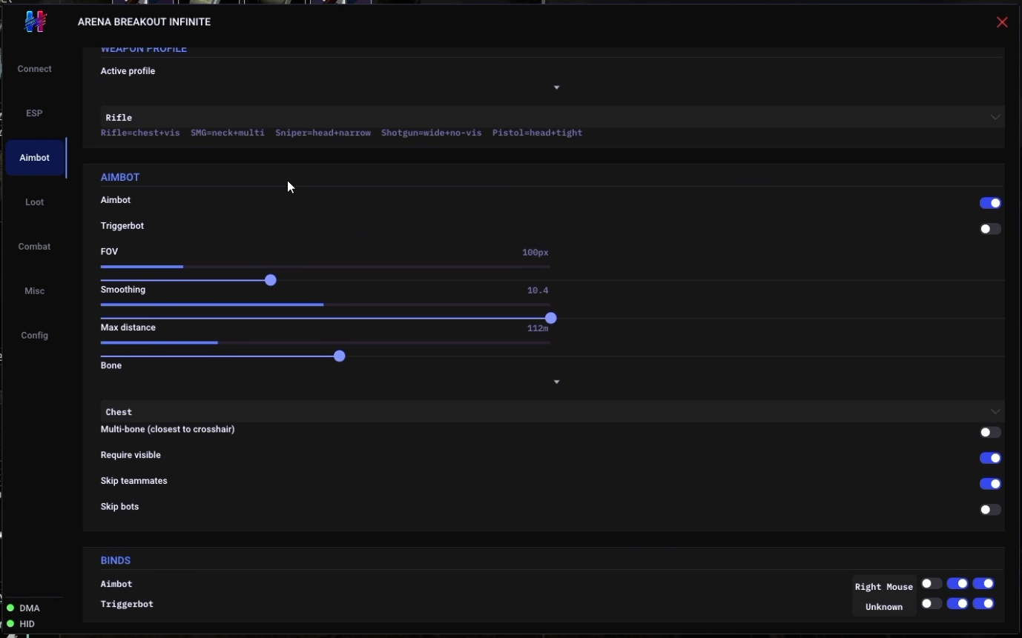Switch to the ESP tab
Image resolution: width=1022 pixels, height=638 pixels.
35,113
